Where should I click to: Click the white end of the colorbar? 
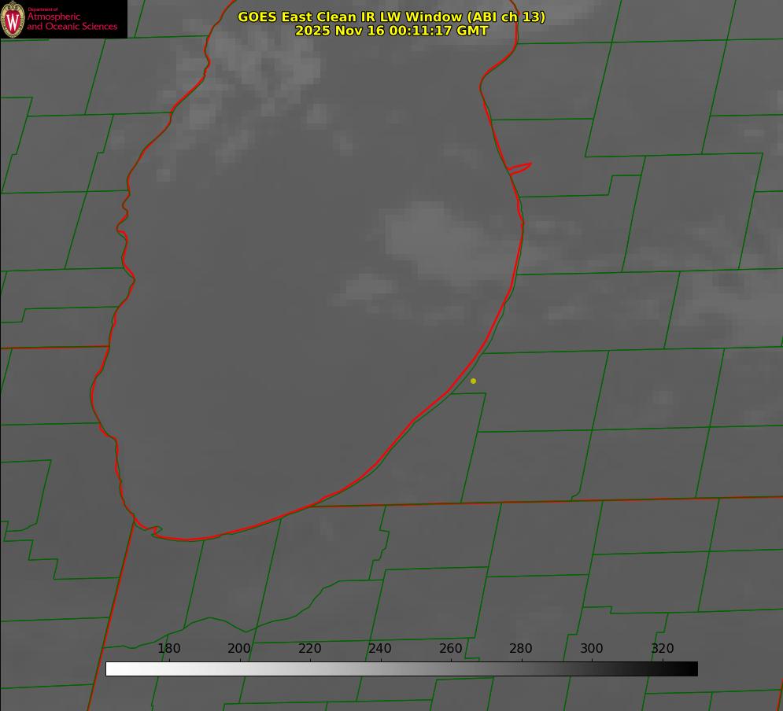click(x=112, y=669)
